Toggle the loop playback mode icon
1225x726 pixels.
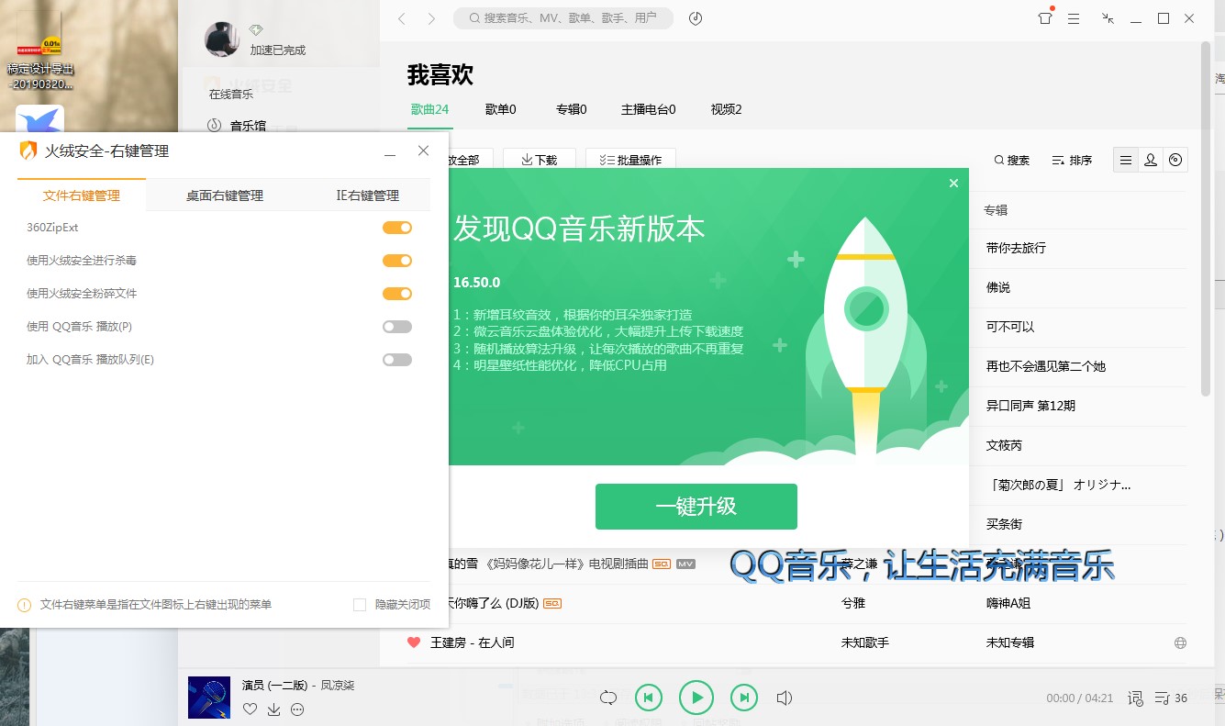(x=607, y=698)
